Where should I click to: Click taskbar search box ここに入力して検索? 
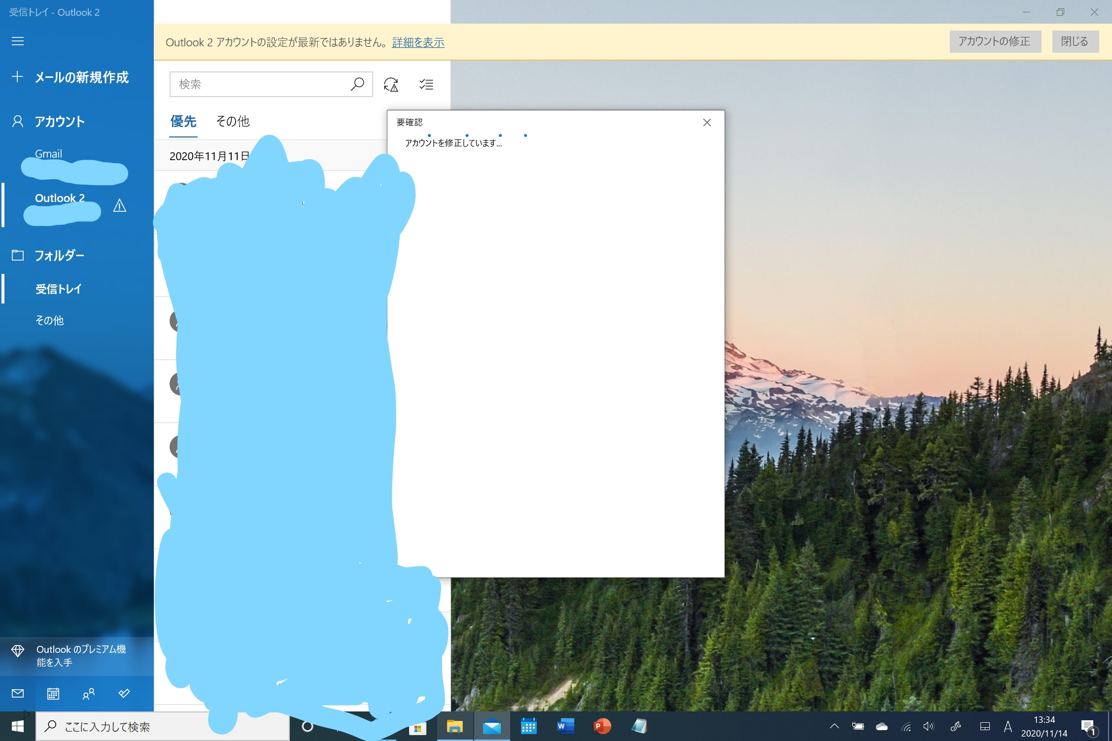[163, 727]
